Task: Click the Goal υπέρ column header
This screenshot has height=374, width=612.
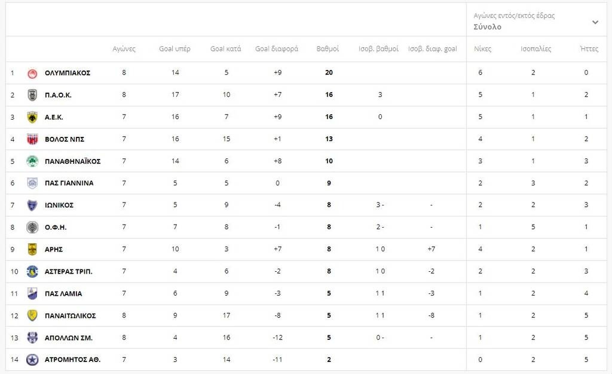Action: click(175, 49)
